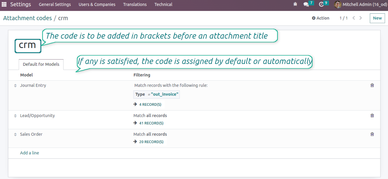Click Add a line

[30, 153]
